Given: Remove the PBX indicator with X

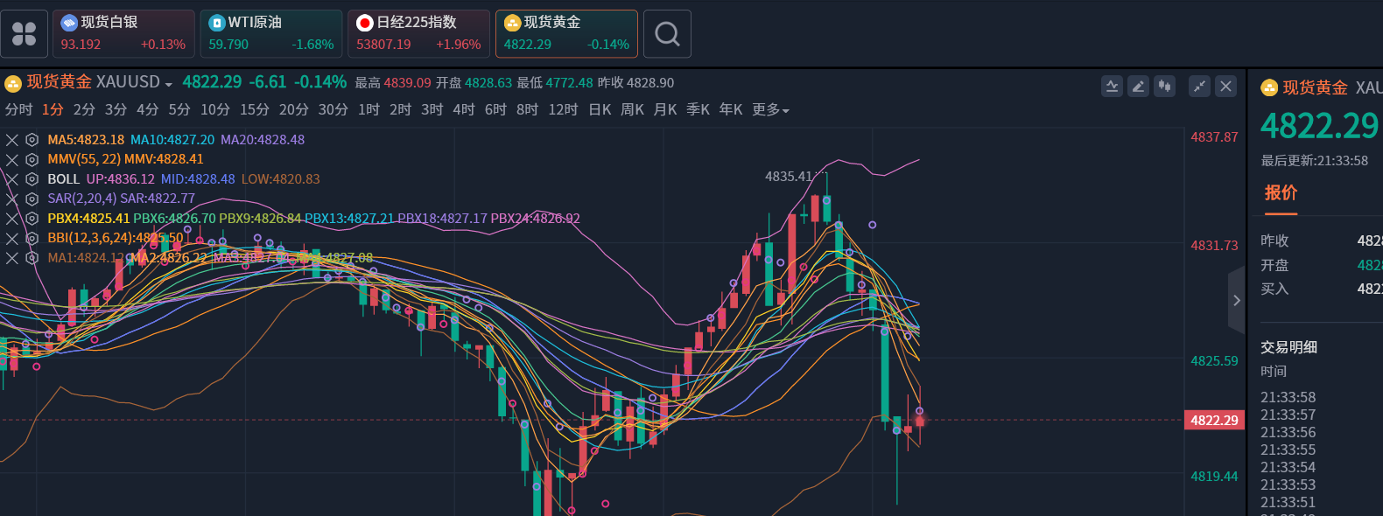Looking at the screenshot, I should point(12,219).
